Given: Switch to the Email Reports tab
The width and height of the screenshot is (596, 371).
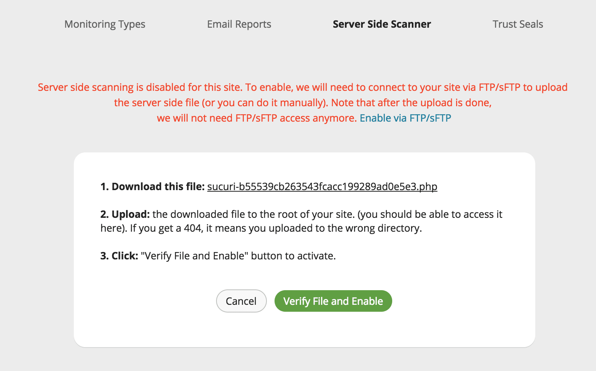Looking at the screenshot, I should coord(239,24).
